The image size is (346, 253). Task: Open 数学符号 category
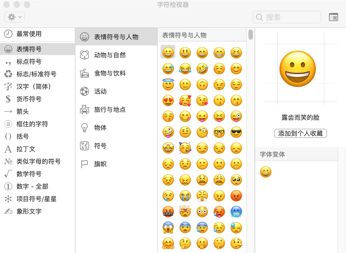[x=37, y=174]
